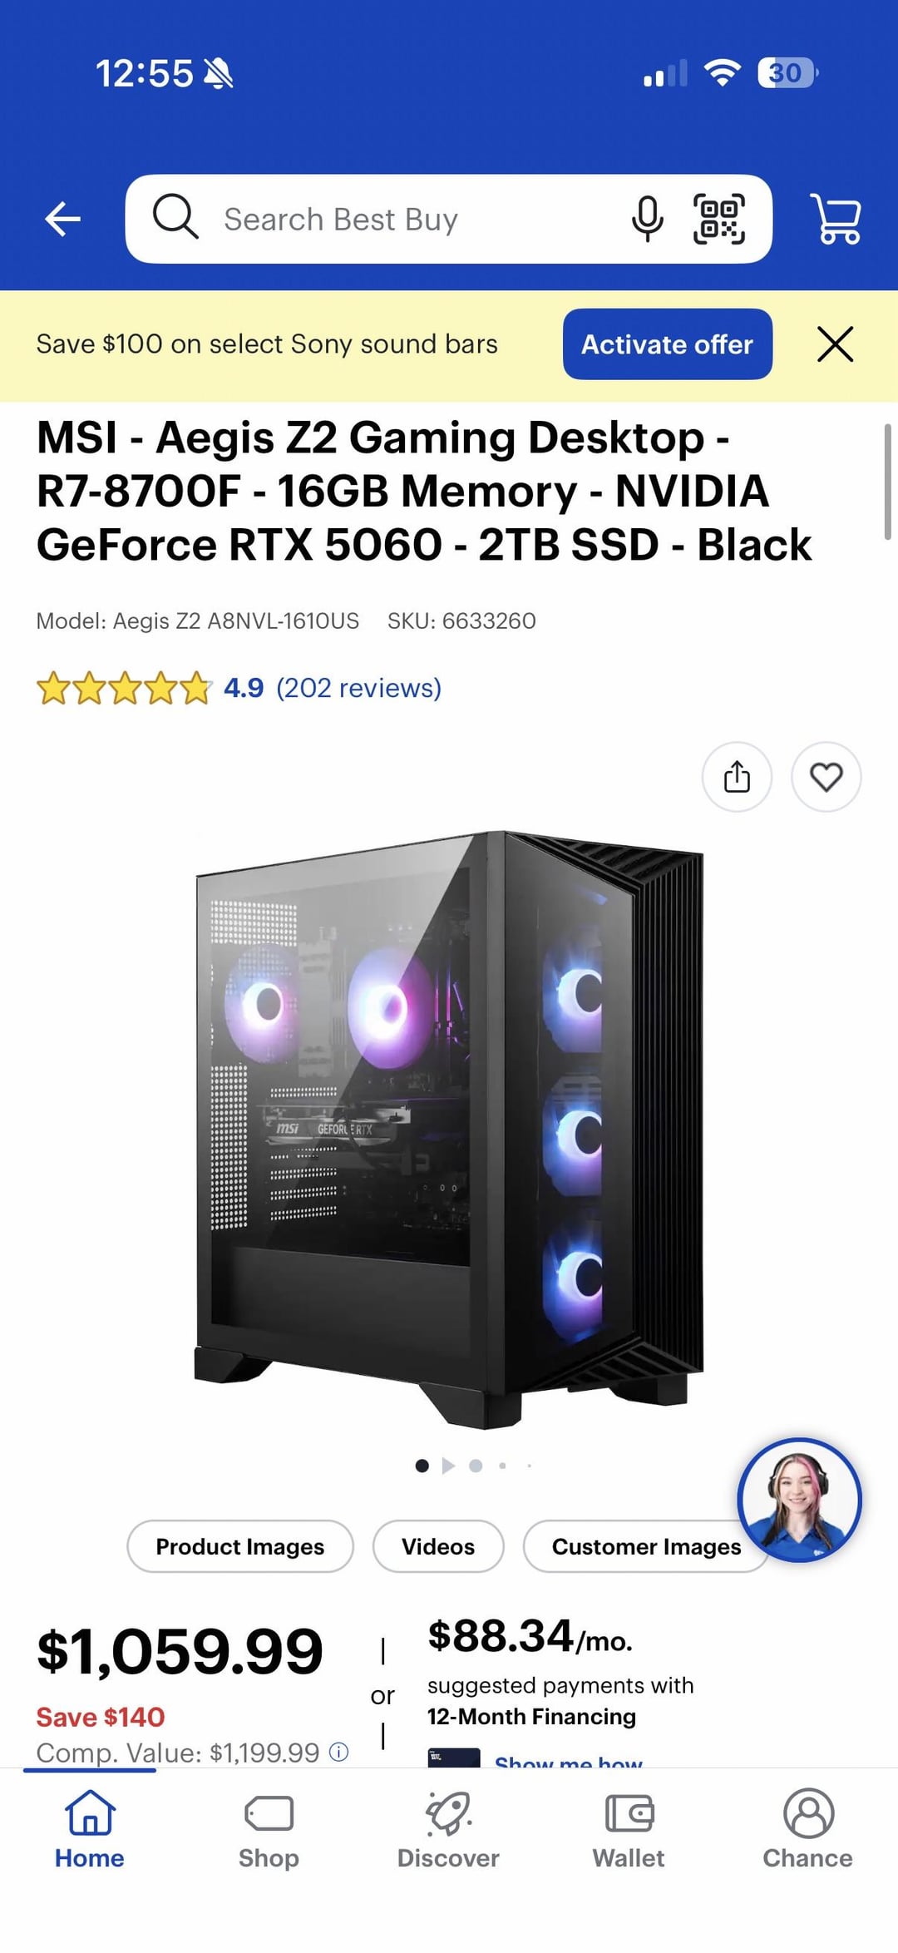Dismiss the Sony sound bars offer banner
Image resolution: width=898 pixels, height=1953 pixels.
coord(835,344)
